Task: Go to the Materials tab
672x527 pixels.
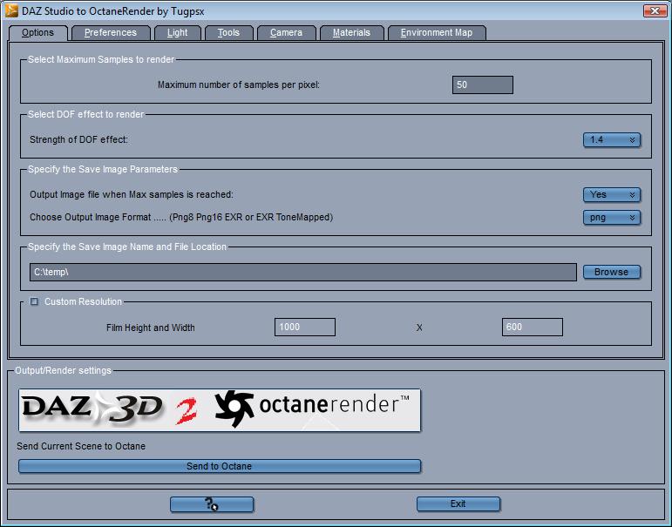Action: point(351,32)
